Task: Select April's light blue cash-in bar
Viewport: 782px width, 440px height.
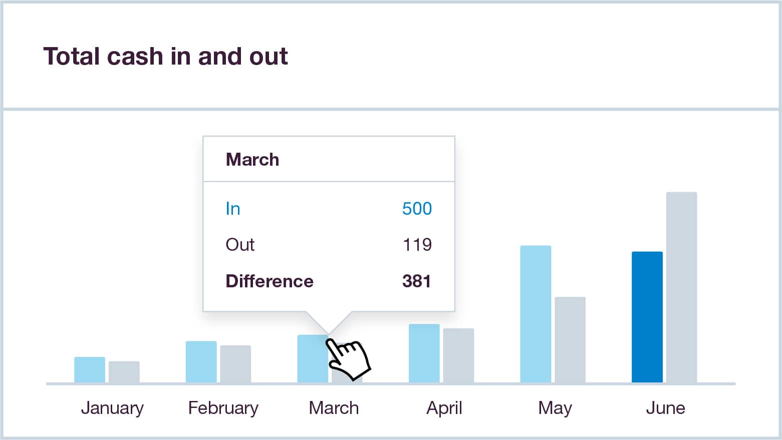Action: coord(424,353)
